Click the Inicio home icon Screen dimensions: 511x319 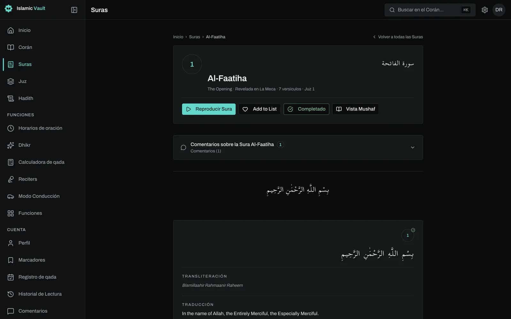click(11, 30)
